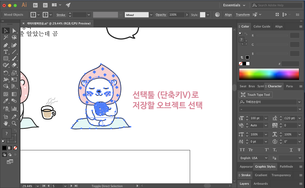Click the Transform link in control bar

[243, 15]
